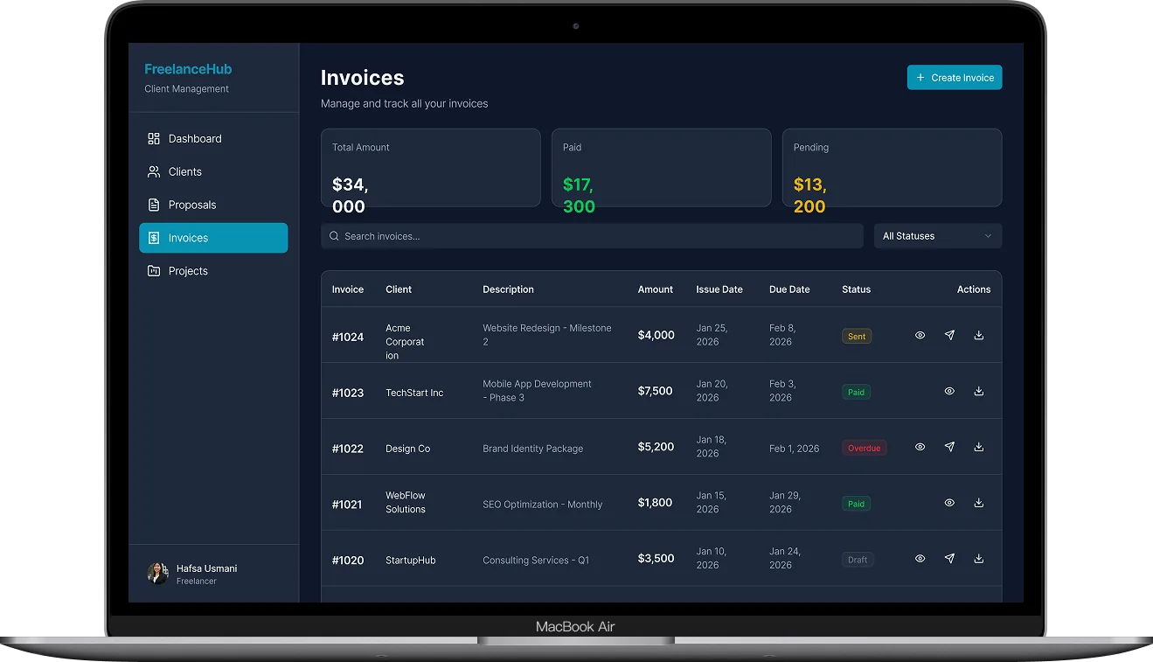1153x662 pixels.
Task: Click the Due Date column header
Action: point(789,289)
